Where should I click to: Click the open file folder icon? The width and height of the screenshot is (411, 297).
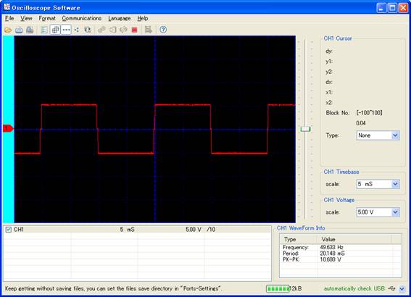8,30
